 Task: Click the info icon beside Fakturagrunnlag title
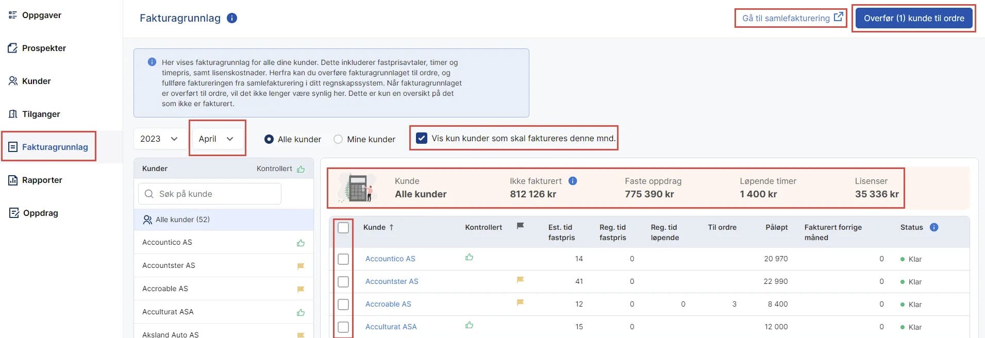tap(232, 18)
